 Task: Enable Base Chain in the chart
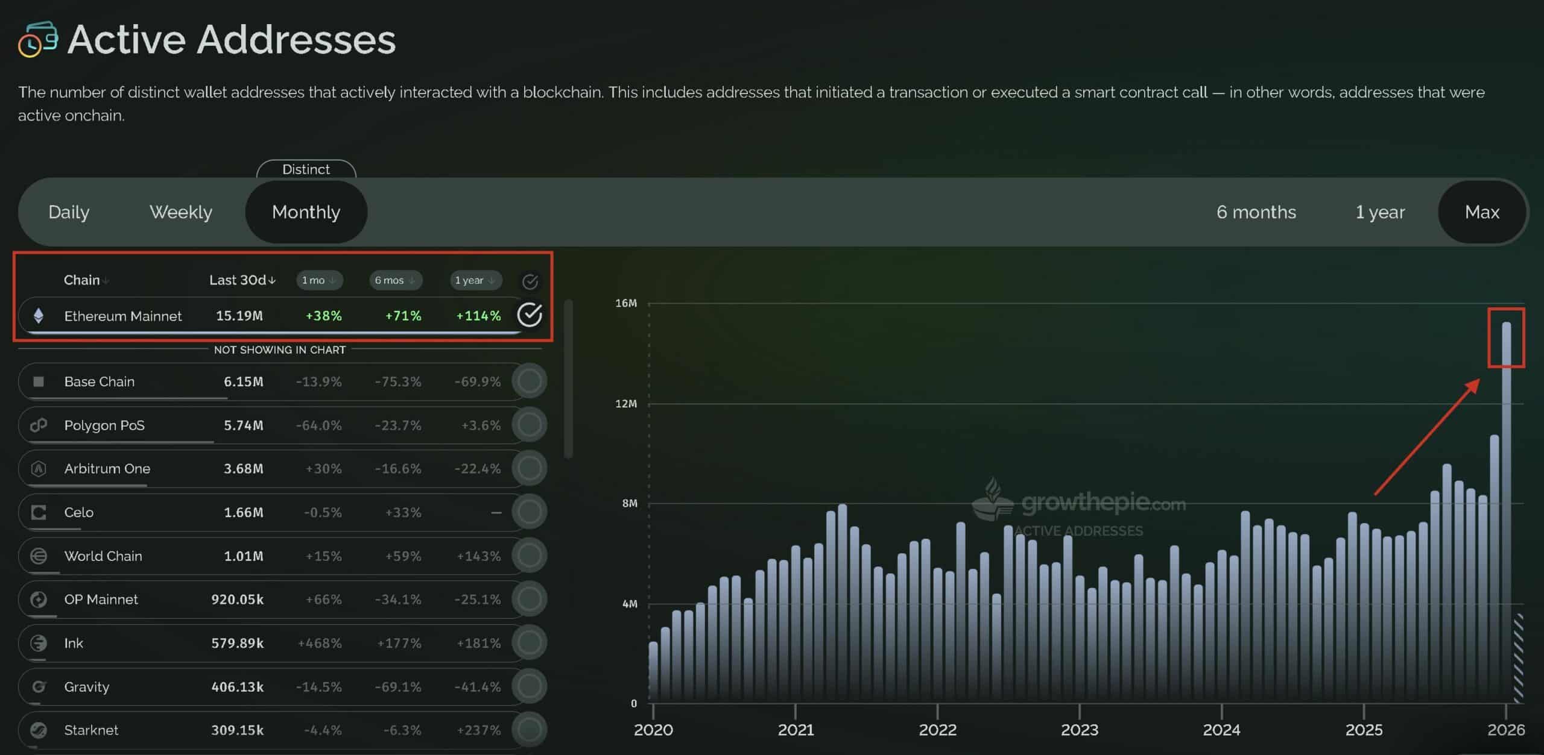click(529, 381)
